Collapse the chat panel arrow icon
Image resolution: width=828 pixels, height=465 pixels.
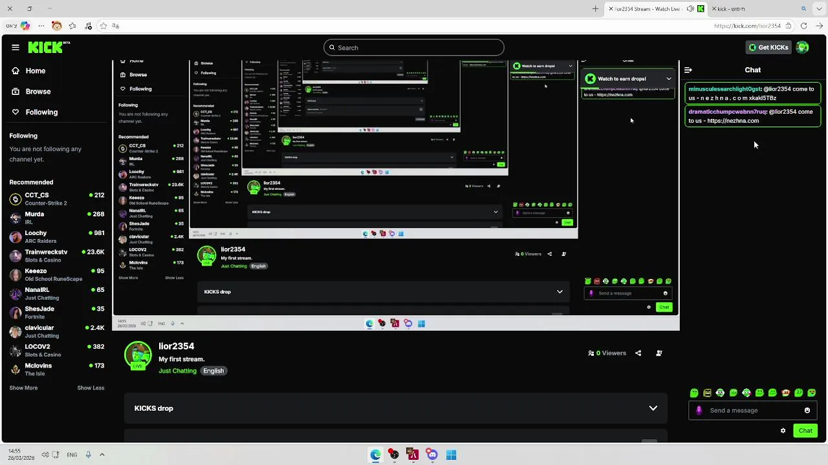688,70
